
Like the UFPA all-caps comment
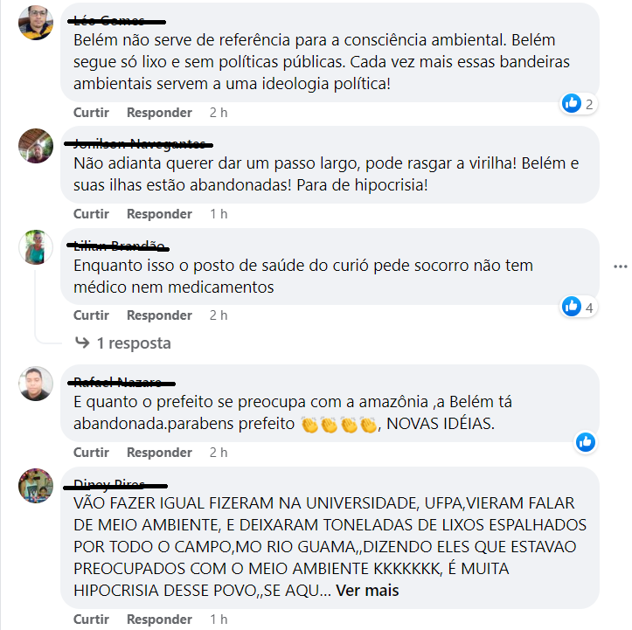coord(91,620)
